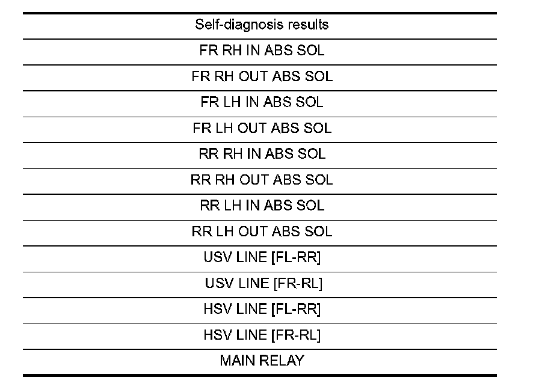
Task: Click the [FL-RR] bracket label after USV LINE
Action: (296, 257)
